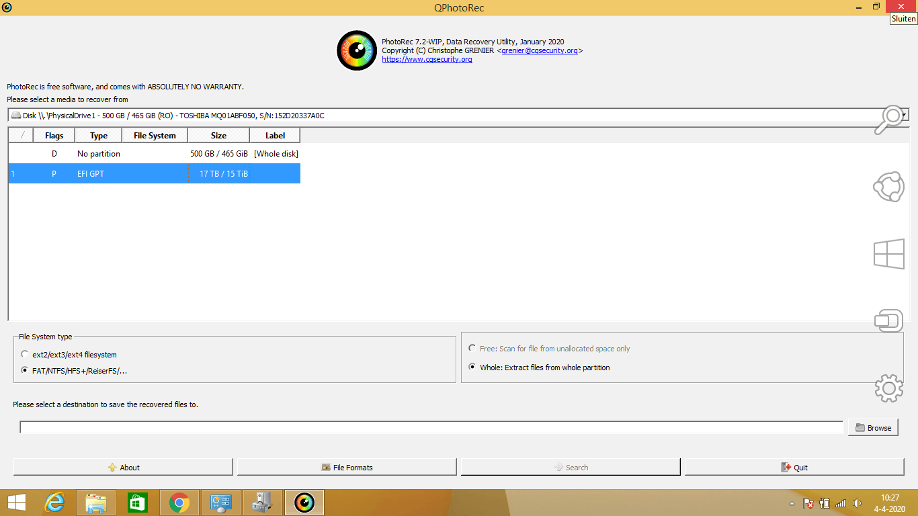Browse for a destination folder
The image size is (918, 516).
tap(873, 427)
